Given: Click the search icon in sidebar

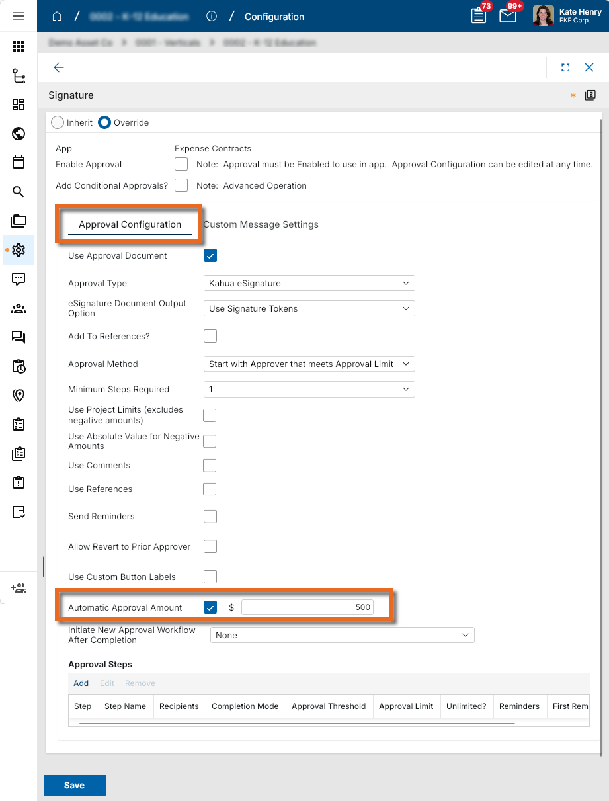Looking at the screenshot, I should [19, 192].
